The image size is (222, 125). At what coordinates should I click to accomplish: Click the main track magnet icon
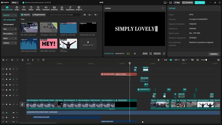(166, 60)
